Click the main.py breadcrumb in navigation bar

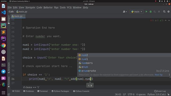click(x=22, y=11)
